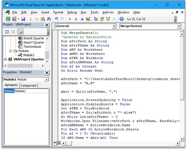Toggle Folders icon in Project pane

click(x=21, y=32)
